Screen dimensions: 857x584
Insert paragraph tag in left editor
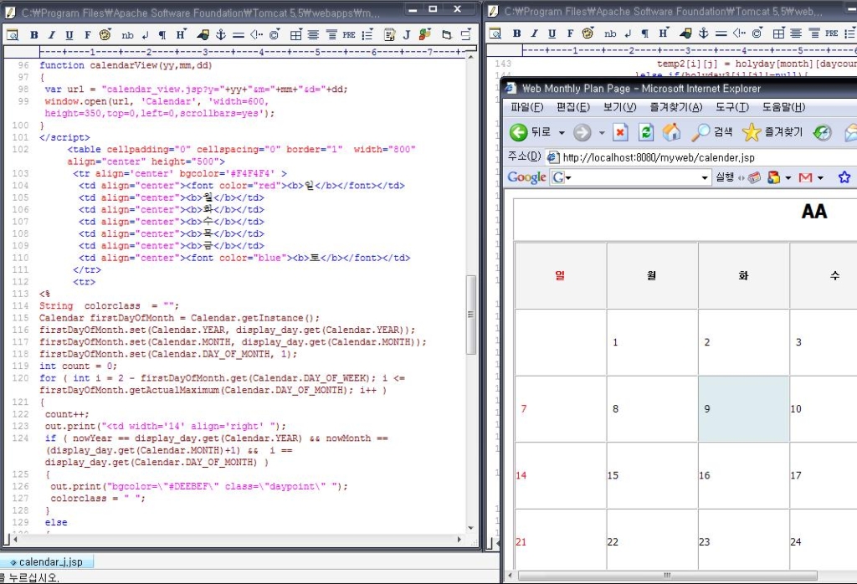click(x=162, y=35)
